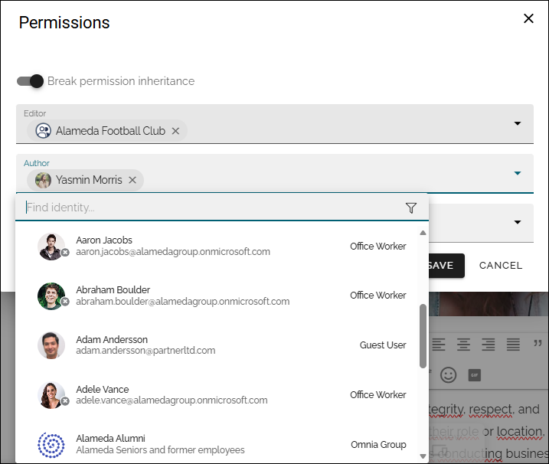Expand the Editor dropdown arrow
The width and height of the screenshot is (549, 464).
[518, 123]
